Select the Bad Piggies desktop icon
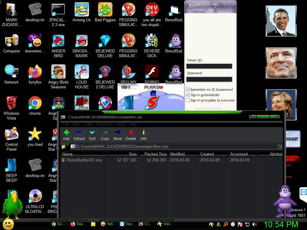Image resolution: width=307 pixels, height=230 pixels. (105, 12)
